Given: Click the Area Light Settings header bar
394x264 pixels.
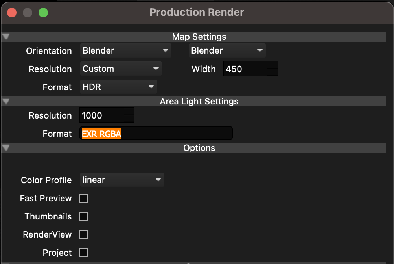Looking at the screenshot, I should tap(199, 102).
